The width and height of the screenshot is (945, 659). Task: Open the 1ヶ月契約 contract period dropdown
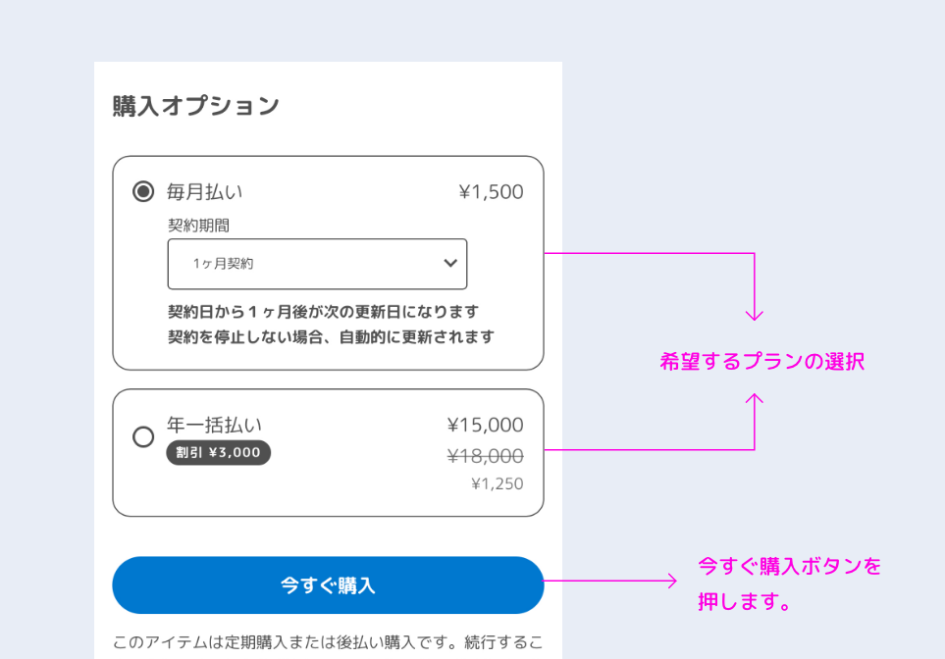317,264
